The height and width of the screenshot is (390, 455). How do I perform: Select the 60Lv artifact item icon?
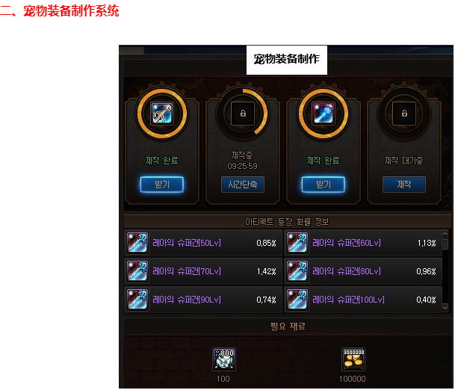tap(297, 243)
